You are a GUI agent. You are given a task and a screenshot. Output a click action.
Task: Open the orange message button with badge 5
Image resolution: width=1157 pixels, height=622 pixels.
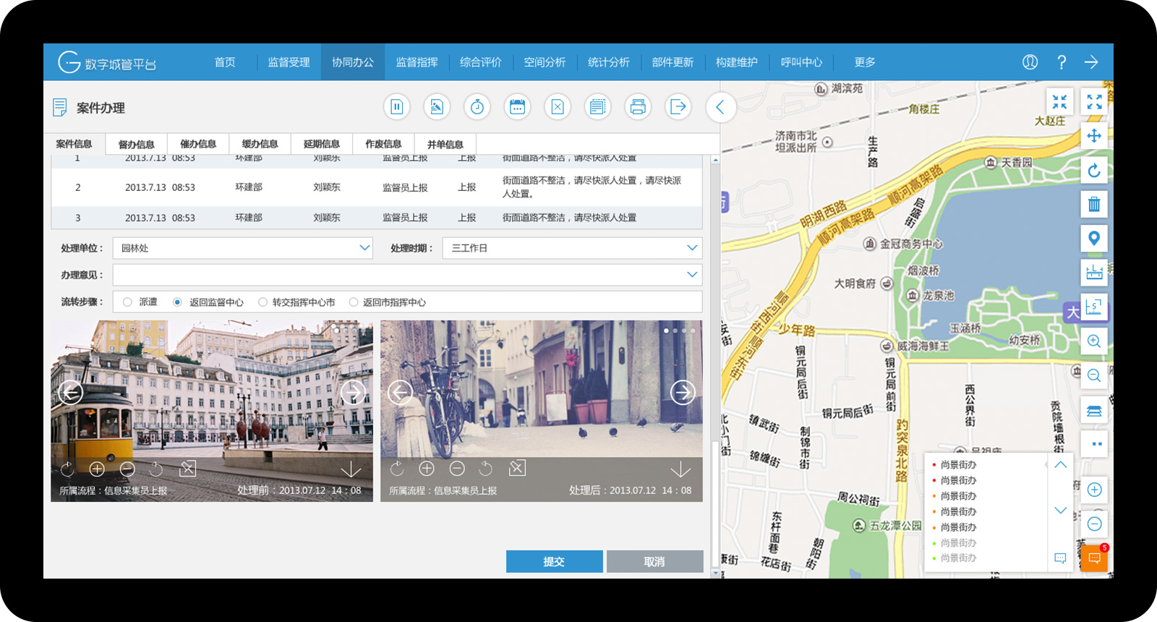coord(1094,558)
